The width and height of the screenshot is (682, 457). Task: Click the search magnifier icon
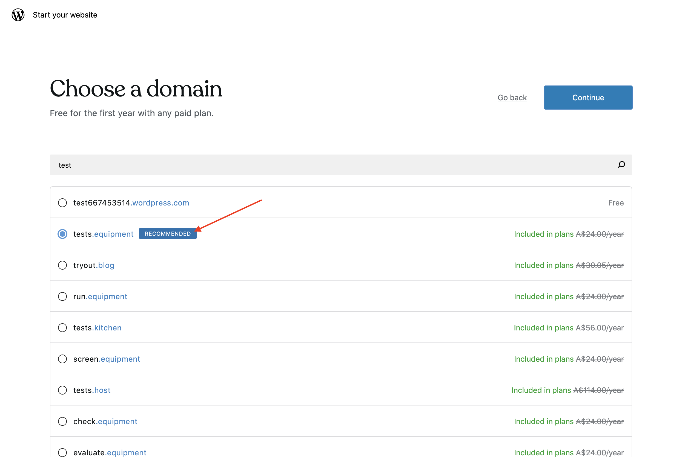[x=621, y=165]
